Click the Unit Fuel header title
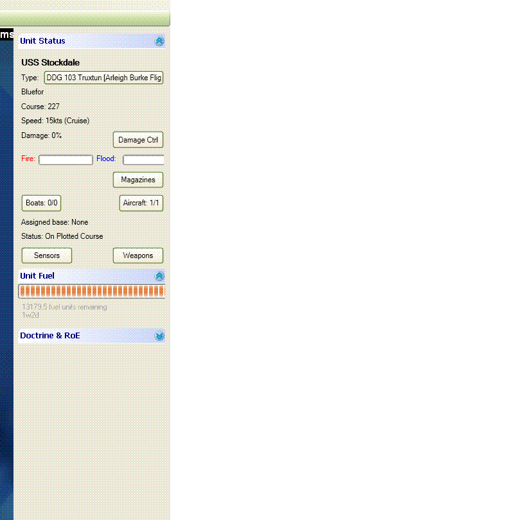Viewport: 514px width, 520px height. 37,276
